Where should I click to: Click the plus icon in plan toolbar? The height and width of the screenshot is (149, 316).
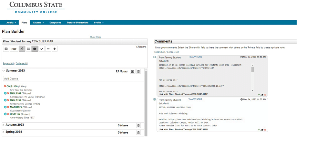click(55, 49)
